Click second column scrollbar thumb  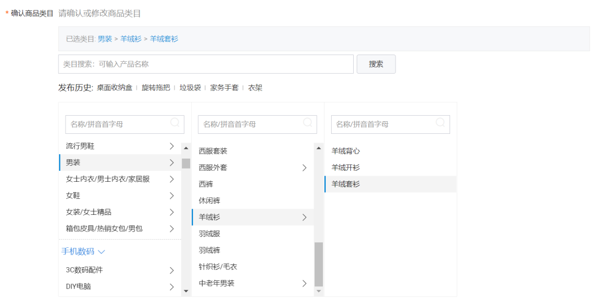319,264
